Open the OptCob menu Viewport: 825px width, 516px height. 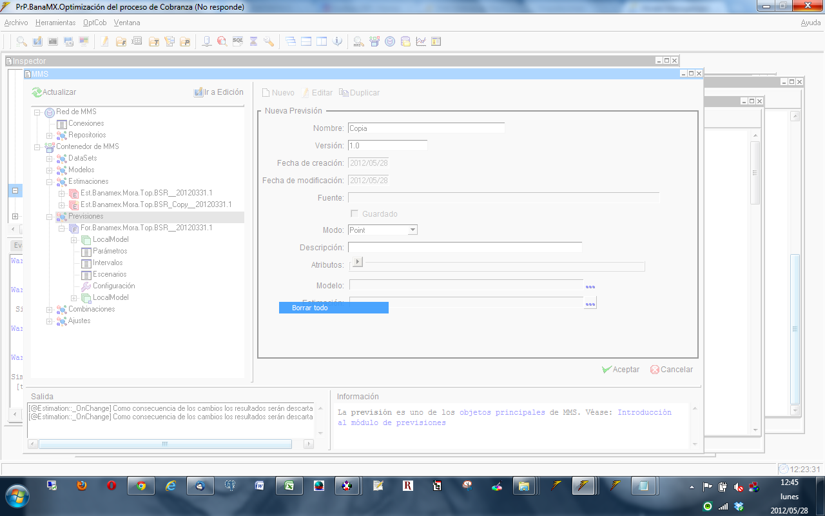(x=95, y=23)
